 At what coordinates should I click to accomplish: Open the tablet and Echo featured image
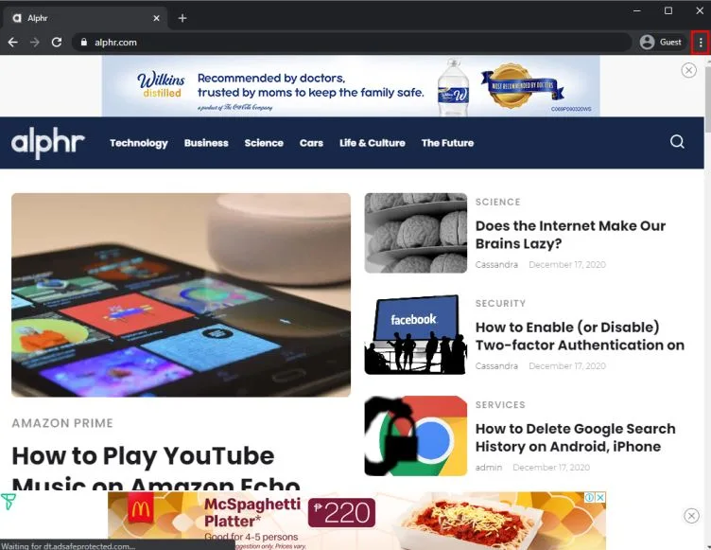point(181,294)
